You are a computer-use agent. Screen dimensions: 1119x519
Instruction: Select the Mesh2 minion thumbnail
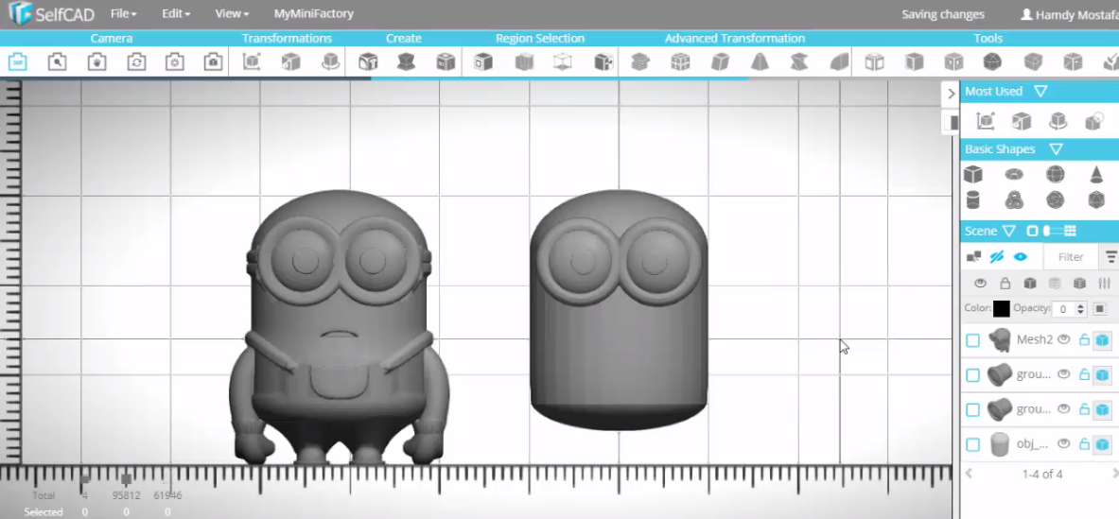(x=1000, y=339)
